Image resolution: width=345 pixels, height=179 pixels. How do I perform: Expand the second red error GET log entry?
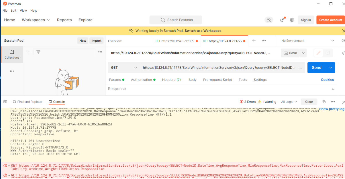click(x=9, y=175)
